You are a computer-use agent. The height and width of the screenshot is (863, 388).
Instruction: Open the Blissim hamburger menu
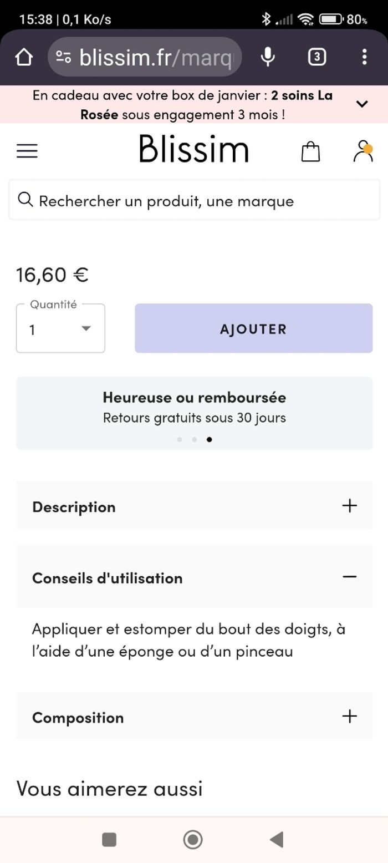coord(27,151)
